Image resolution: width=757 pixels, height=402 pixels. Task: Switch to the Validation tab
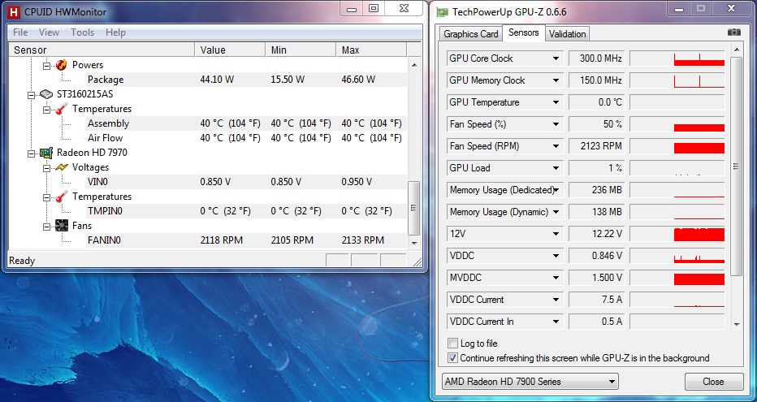coord(567,34)
